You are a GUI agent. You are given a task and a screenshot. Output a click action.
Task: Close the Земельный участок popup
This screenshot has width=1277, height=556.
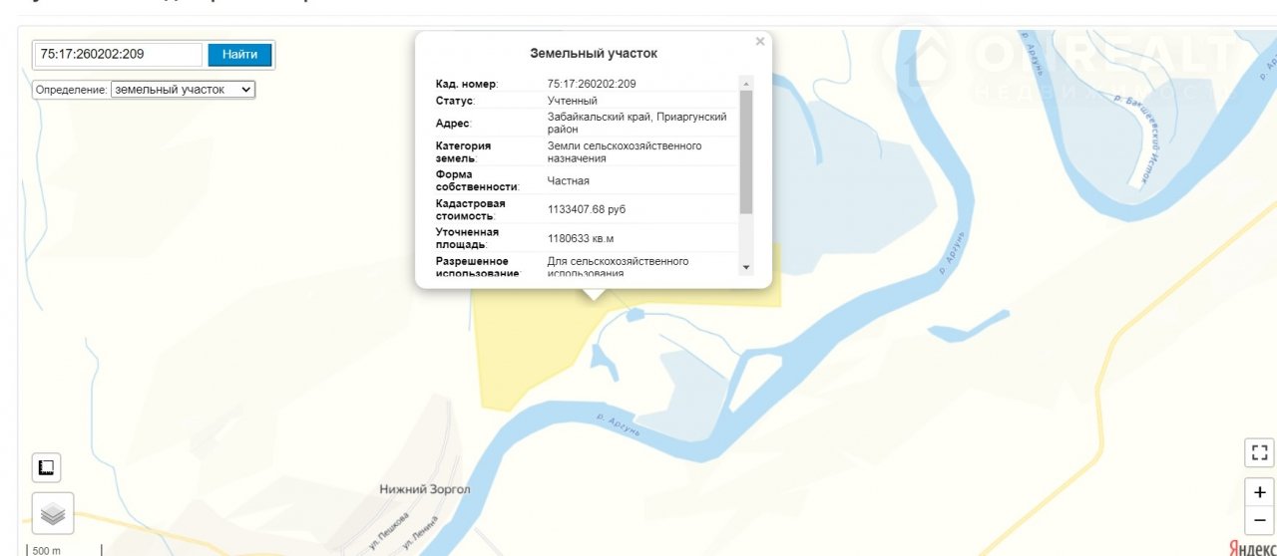tap(760, 42)
